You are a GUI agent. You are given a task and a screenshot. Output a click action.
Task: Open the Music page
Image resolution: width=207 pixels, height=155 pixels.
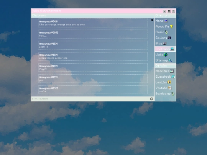tap(159, 32)
